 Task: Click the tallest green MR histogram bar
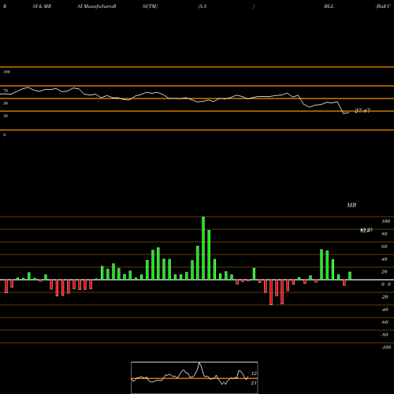[x=203, y=248]
